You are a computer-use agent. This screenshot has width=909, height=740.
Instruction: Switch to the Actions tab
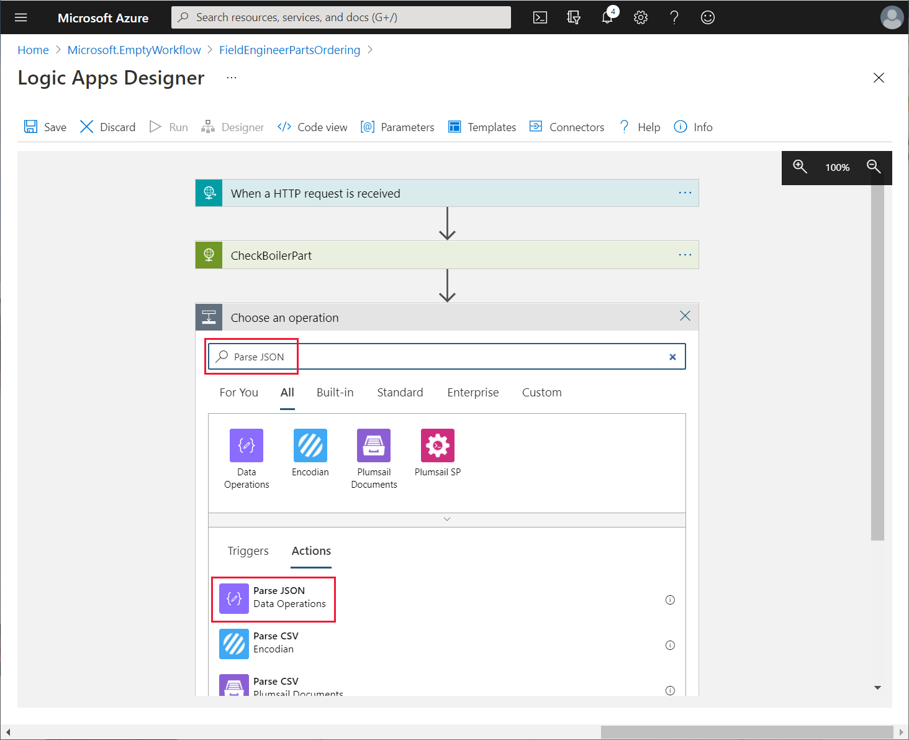(x=311, y=551)
